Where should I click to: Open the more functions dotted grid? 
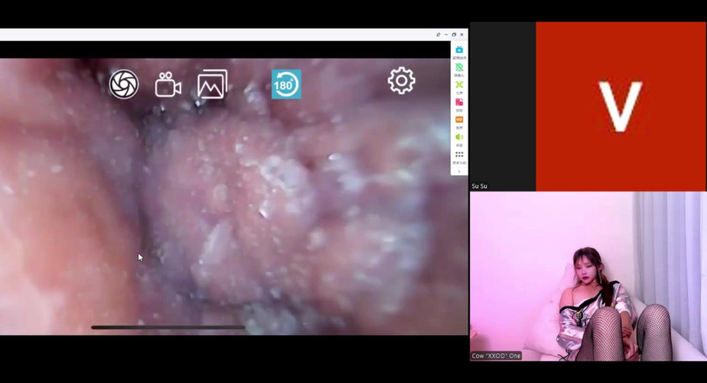click(459, 155)
